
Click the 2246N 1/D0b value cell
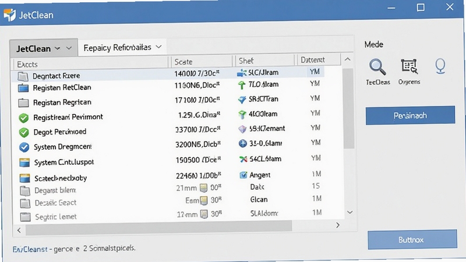click(199, 176)
